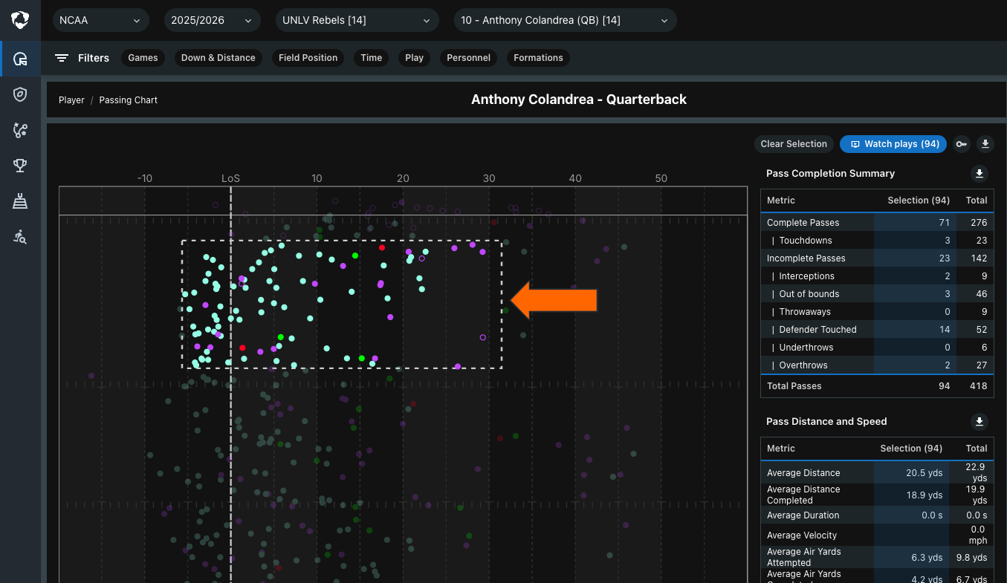The width and height of the screenshot is (1007, 583).
Task: Click the Defender Touched row label
Action: click(818, 330)
